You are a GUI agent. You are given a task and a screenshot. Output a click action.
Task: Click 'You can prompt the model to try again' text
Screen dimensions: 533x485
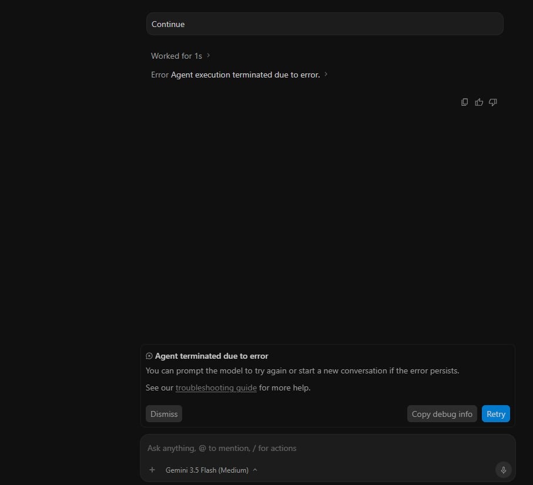(216, 371)
